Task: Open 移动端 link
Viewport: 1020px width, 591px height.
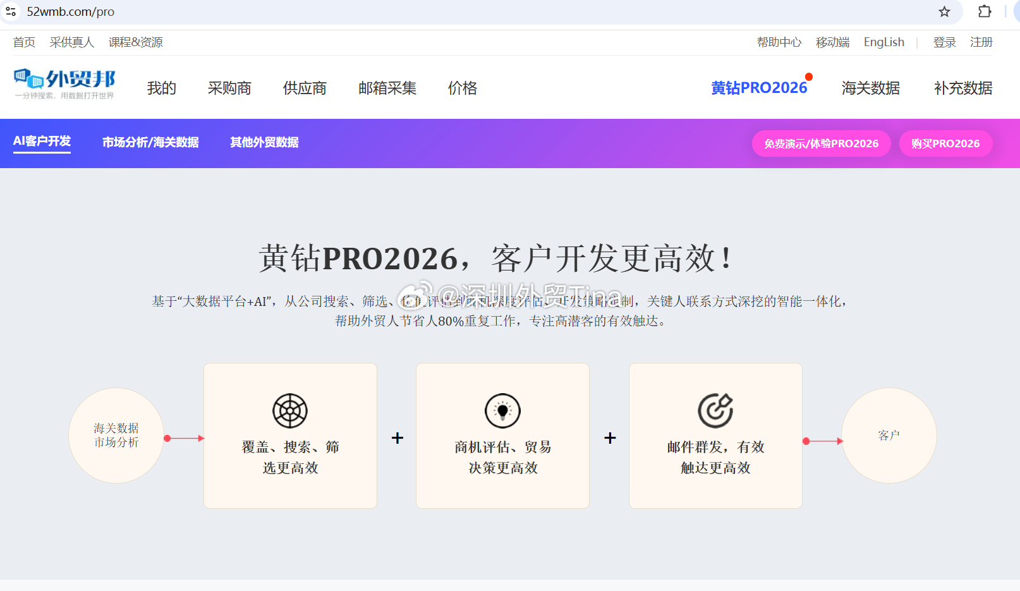Action: [833, 42]
